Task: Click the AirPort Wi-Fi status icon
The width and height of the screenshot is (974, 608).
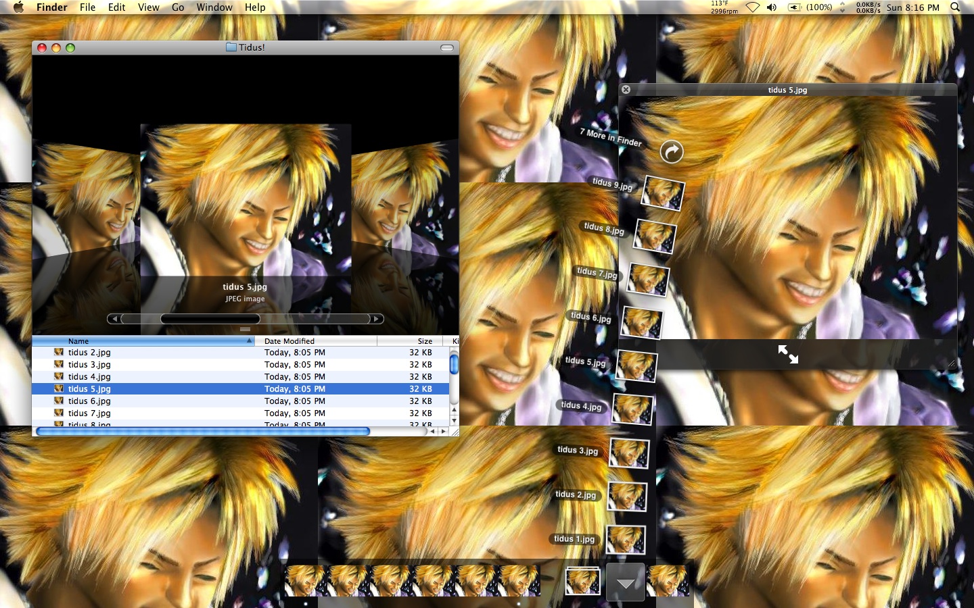Action: pos(753,7)
